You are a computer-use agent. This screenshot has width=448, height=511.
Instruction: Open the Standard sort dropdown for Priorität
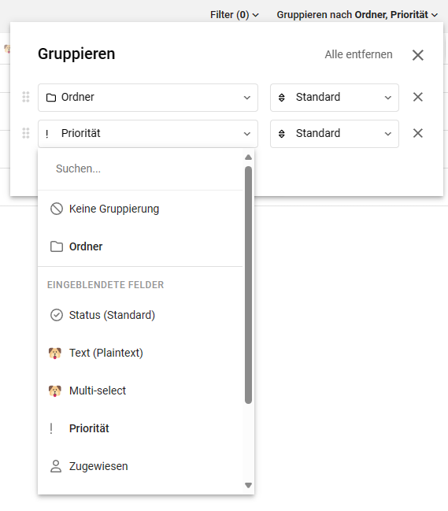click(335, 134)
